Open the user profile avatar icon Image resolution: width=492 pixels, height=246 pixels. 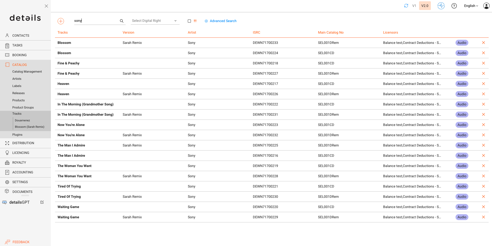click(486, 6)
